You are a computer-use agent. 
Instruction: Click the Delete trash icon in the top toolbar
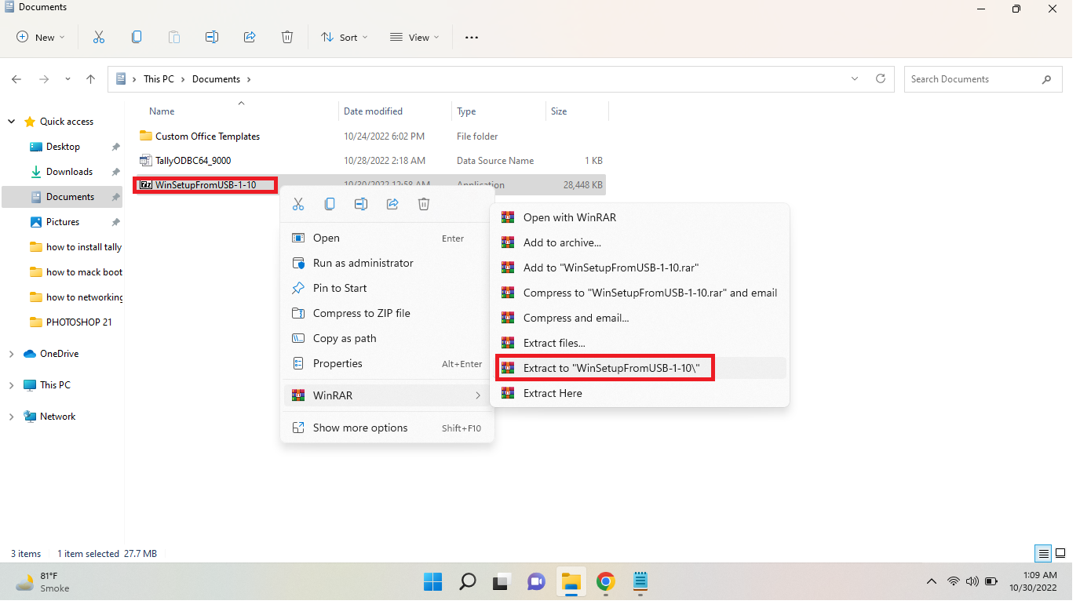coord(287,37)
